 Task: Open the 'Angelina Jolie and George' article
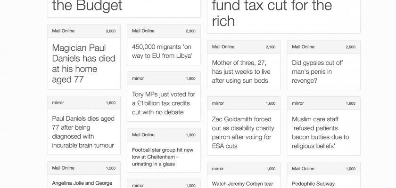coord(82,183)
